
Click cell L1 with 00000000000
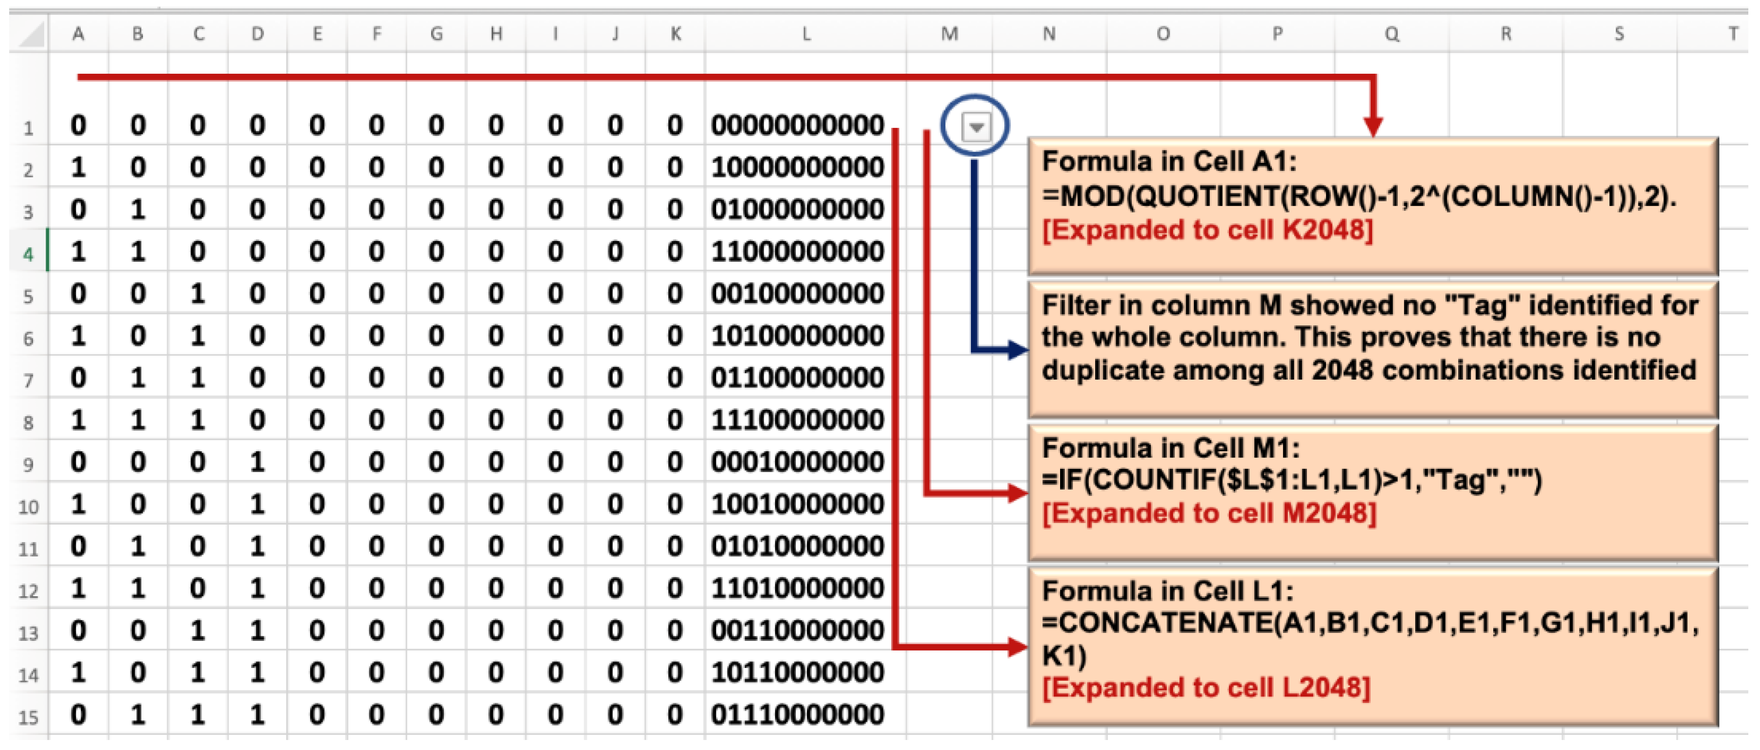[x=797, y=126]
